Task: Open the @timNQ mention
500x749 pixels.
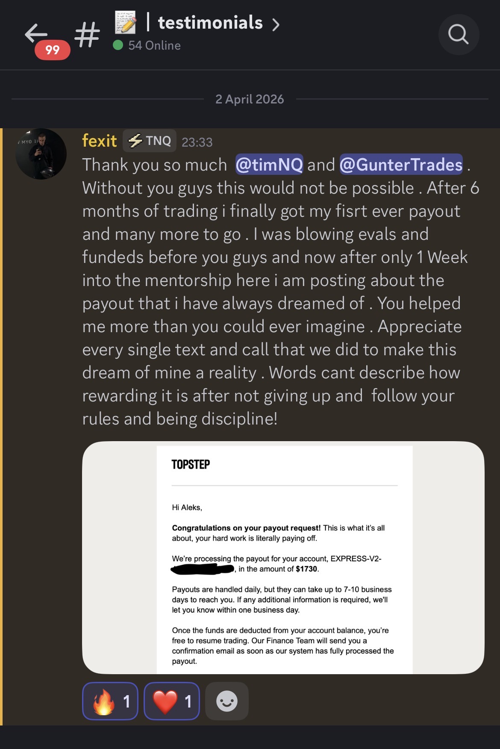Action: (x=269, y=165)
